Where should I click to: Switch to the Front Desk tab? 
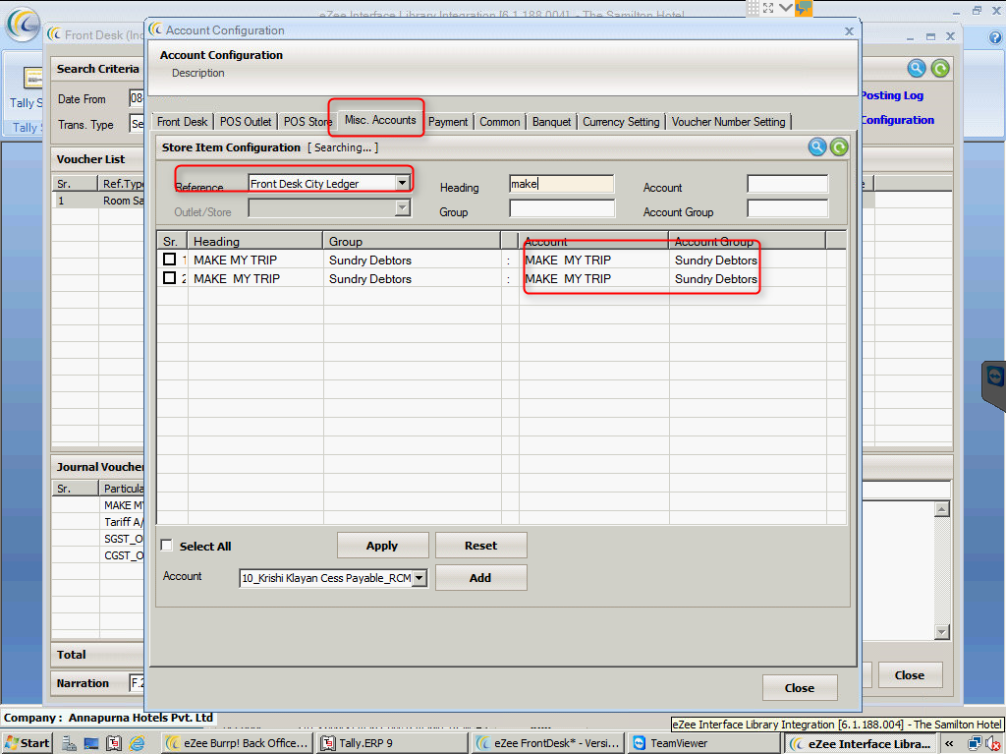click(x=182, y=121)
